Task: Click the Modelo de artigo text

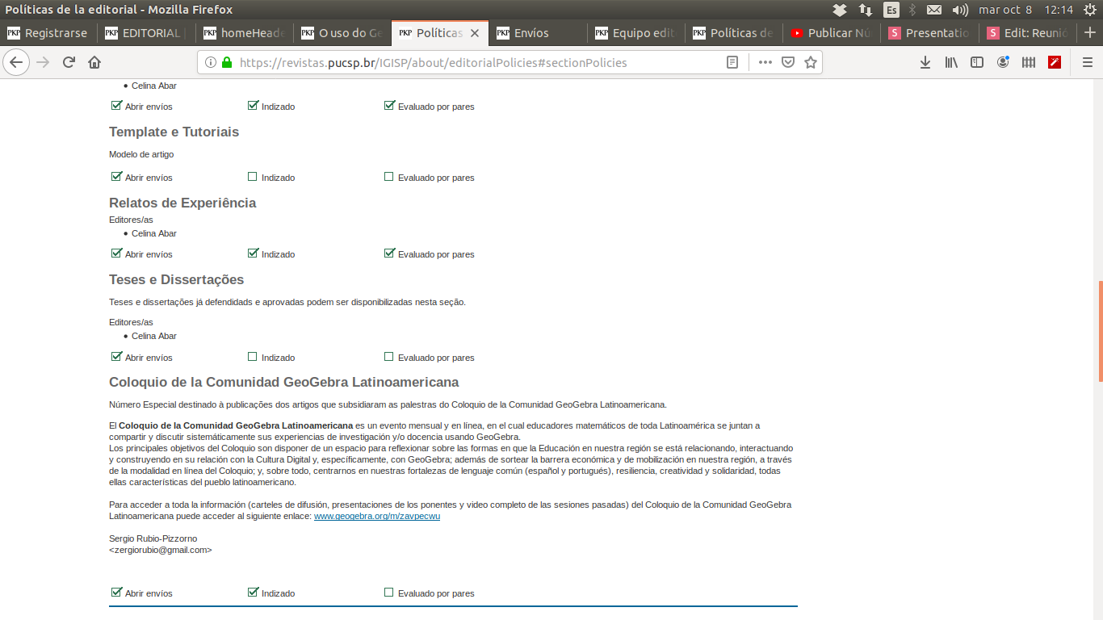Action: tap(141, 154)
